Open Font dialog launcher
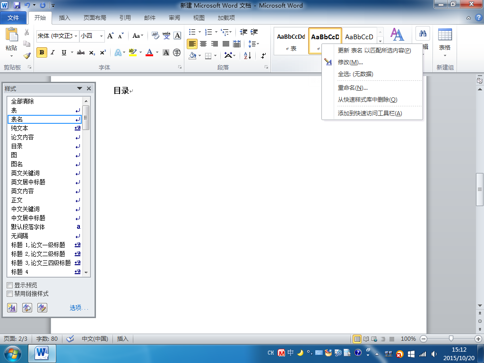The image size is (484, 363). pos(180,67)
